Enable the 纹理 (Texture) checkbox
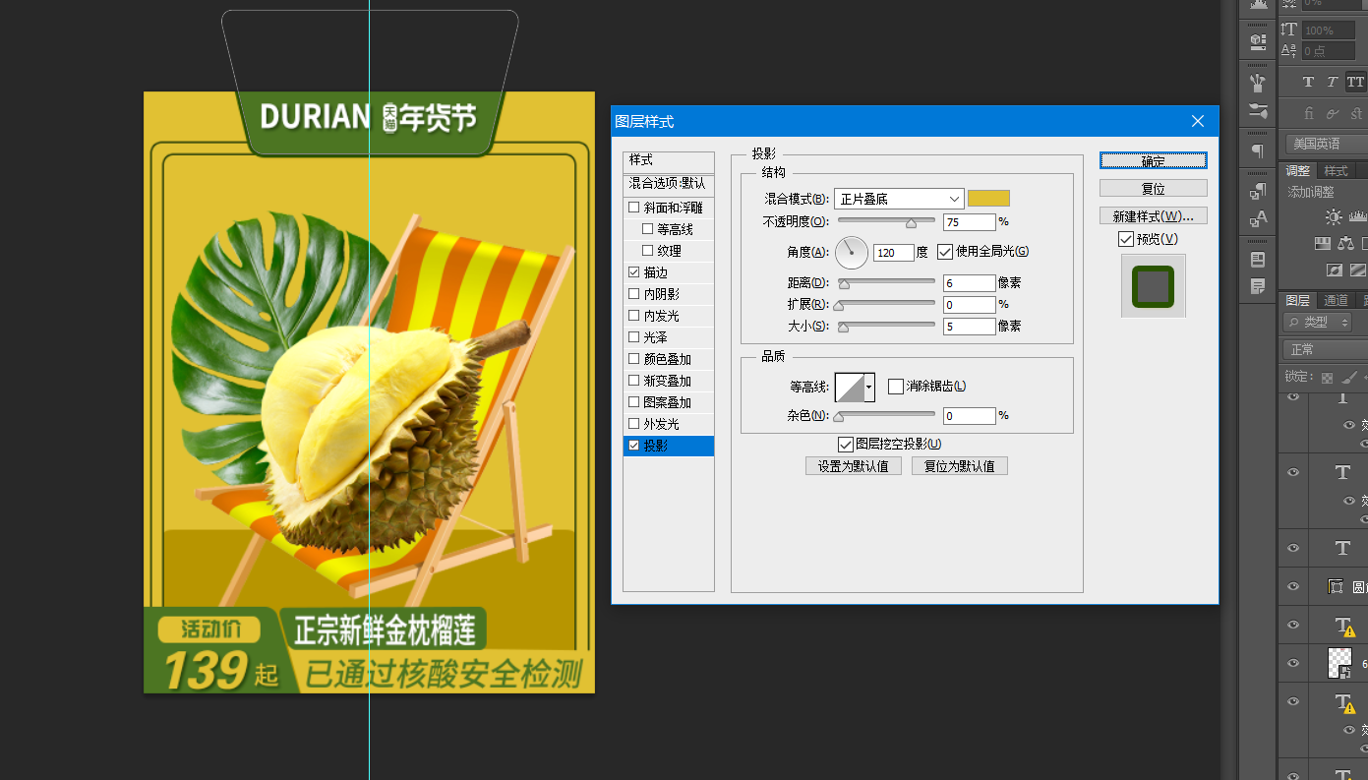 pyautogui.click(x=648, y=251)
